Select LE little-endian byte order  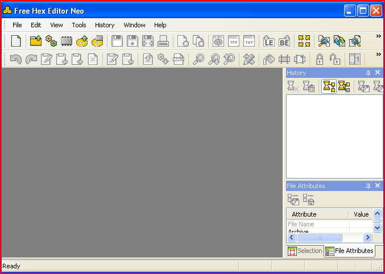pos(269,41)
